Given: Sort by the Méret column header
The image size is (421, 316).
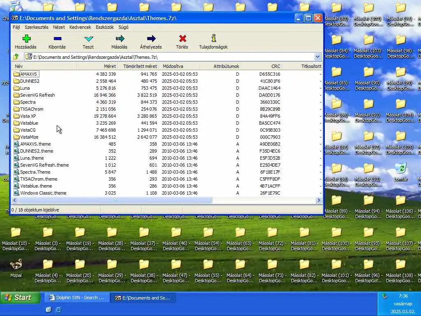Looking at the screenshot, I should tap(97, 66).
